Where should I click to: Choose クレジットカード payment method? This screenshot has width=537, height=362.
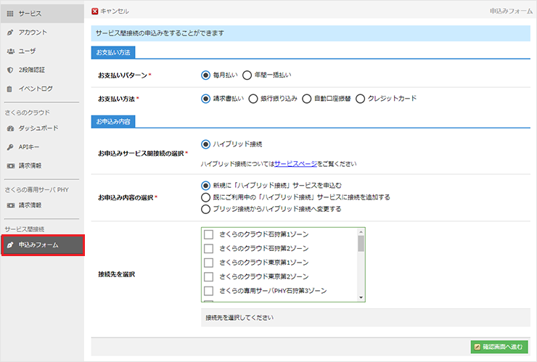361,99
